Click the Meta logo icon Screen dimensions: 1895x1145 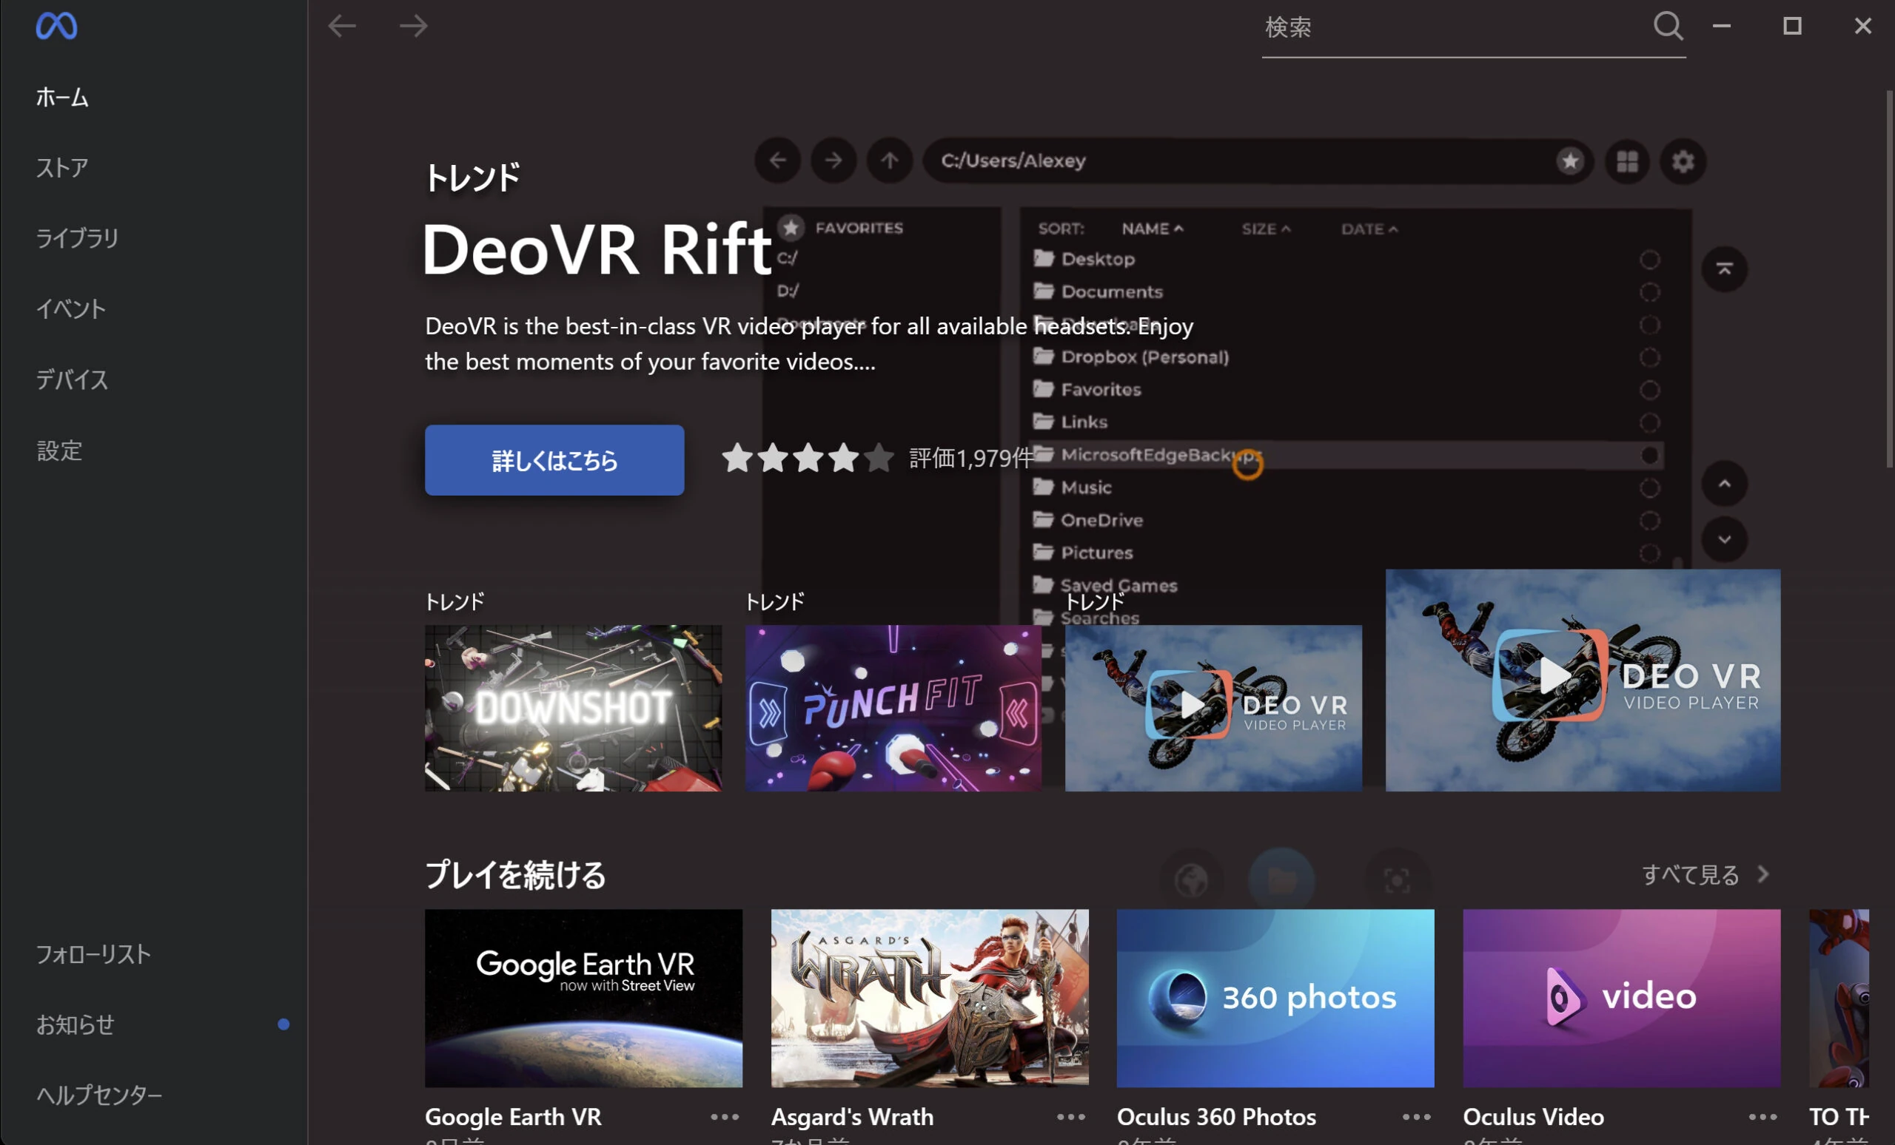click(56, 26)
